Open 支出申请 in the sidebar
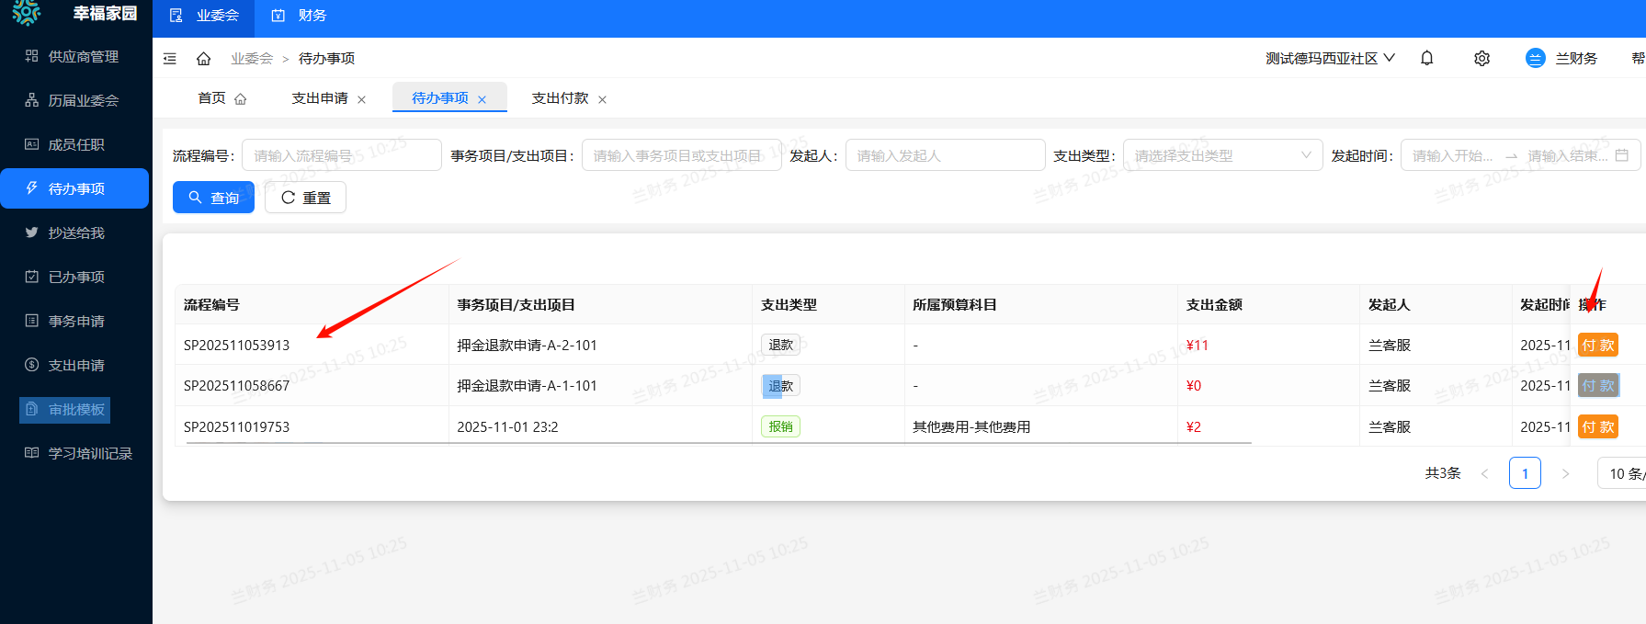 point(75,365)
